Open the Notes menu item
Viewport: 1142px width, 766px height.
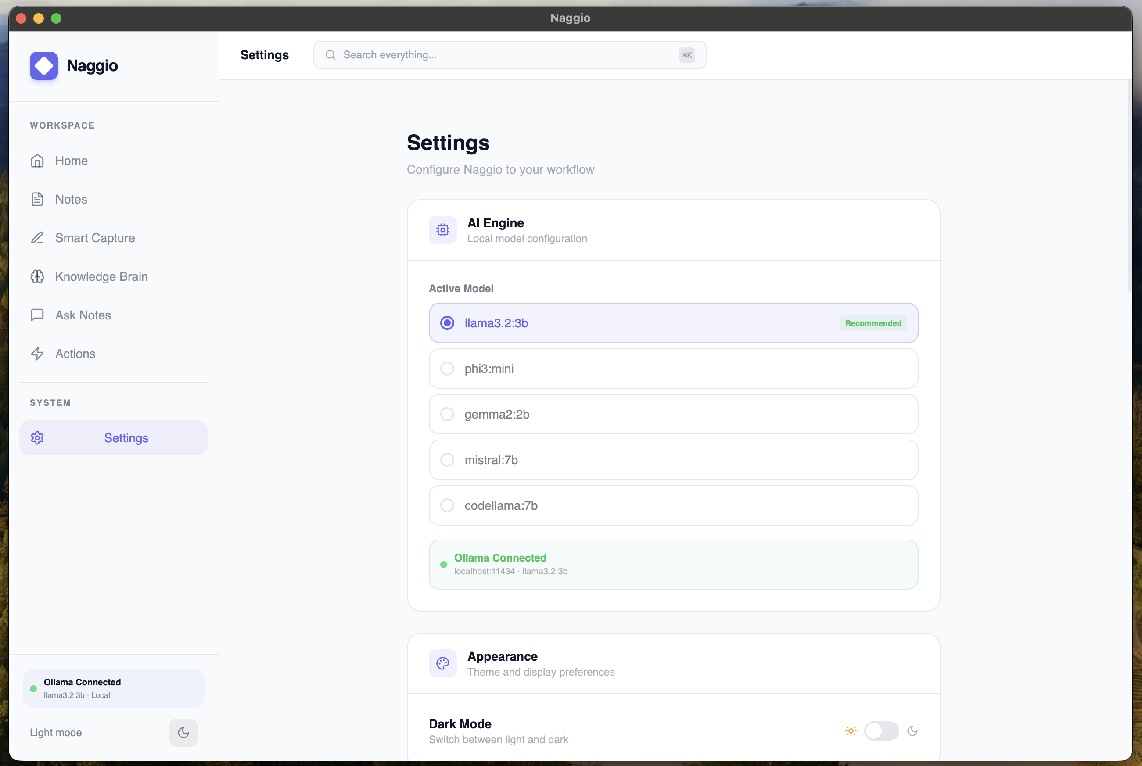coord(113,199)
